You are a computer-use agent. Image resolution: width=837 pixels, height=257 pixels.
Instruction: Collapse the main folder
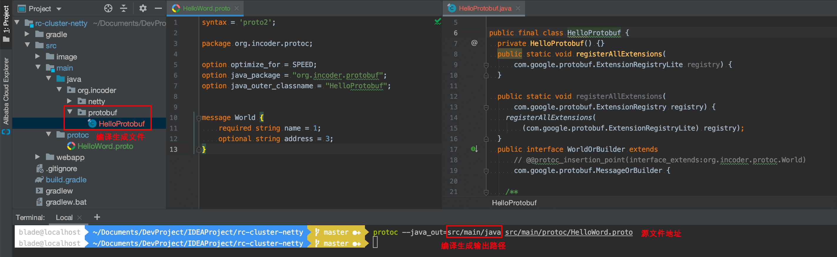38,67
